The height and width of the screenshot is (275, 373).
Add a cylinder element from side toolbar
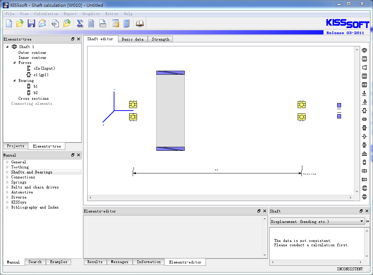tap(364, 59)
